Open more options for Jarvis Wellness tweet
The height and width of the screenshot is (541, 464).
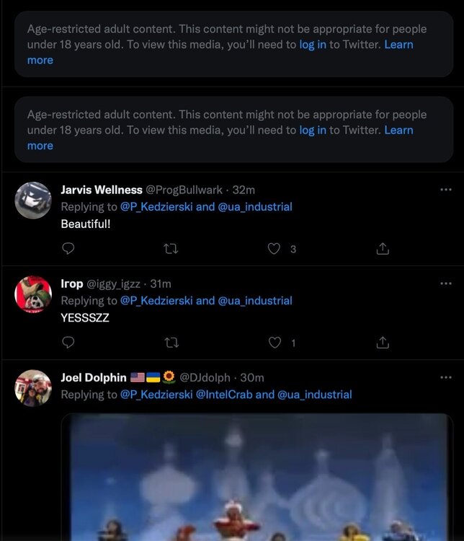(446, 190)
